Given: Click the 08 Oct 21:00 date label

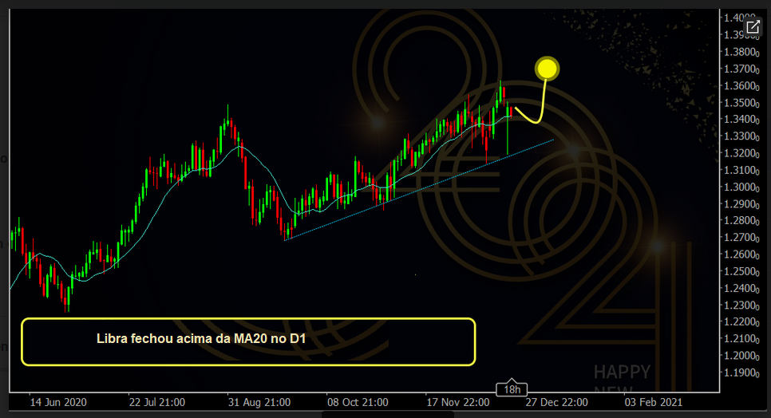Looking at the screenshot, I should (357, 401).
